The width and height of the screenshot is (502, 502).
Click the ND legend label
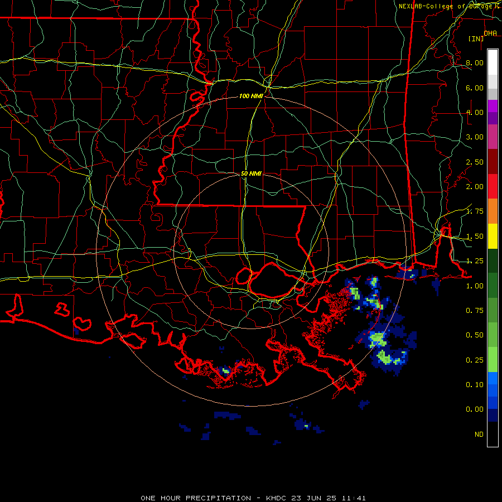(479, 435)
